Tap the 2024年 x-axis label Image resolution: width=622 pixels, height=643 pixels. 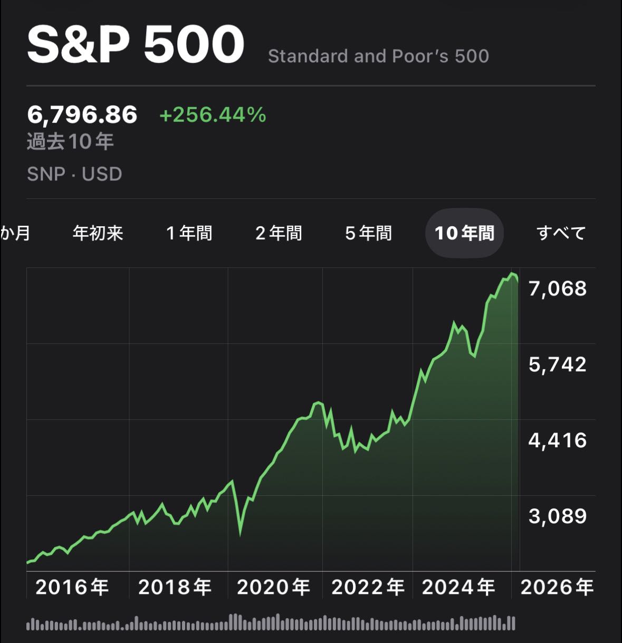click(x=458, y=587)
